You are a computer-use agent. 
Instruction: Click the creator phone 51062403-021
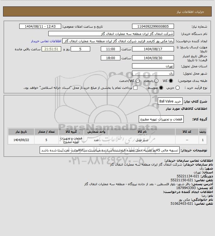182,204
